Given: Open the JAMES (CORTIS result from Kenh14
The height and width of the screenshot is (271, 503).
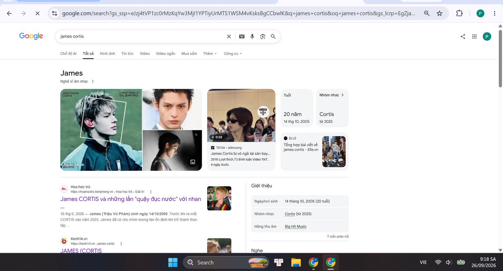Looking at the screenshot, I should (81, 250).
